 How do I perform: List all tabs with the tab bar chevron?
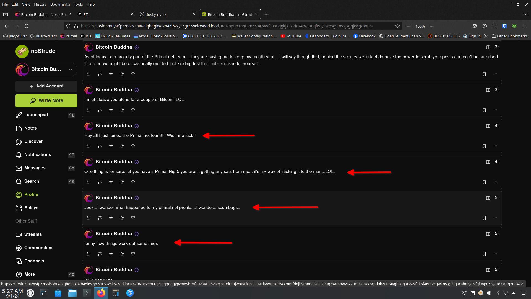525,14
